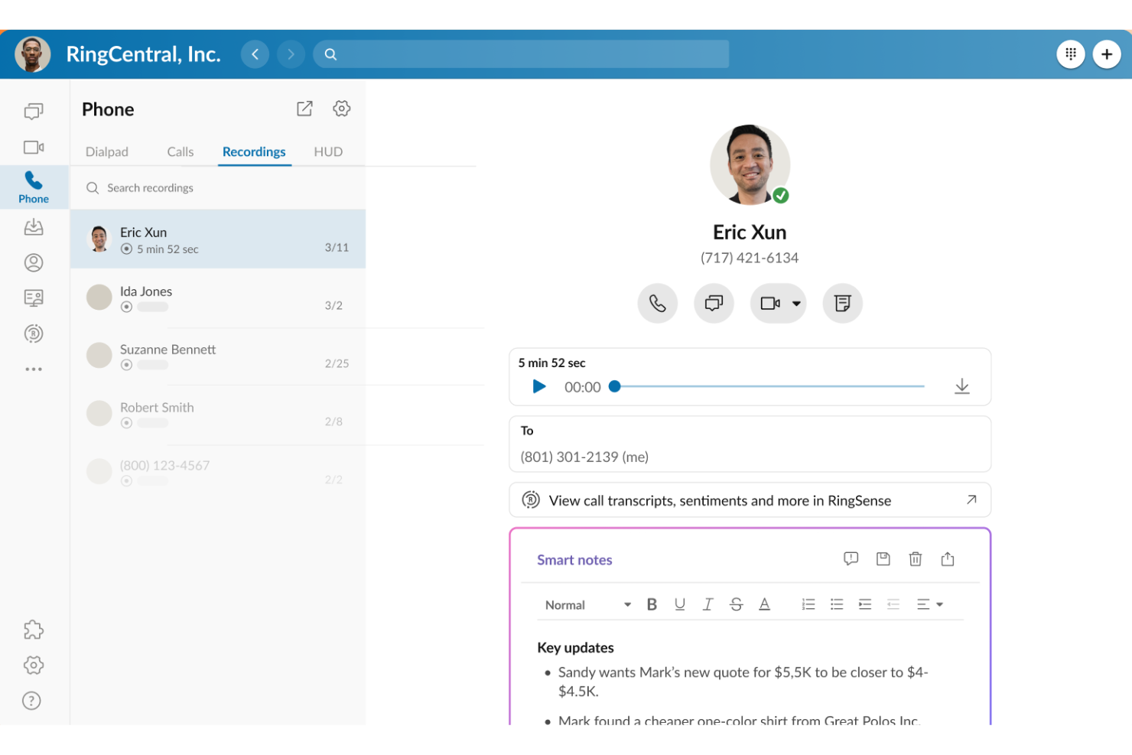Screen dimensions: 1132x755
Task: Show more sidebar options ellipsis
Action: (34, 369)
